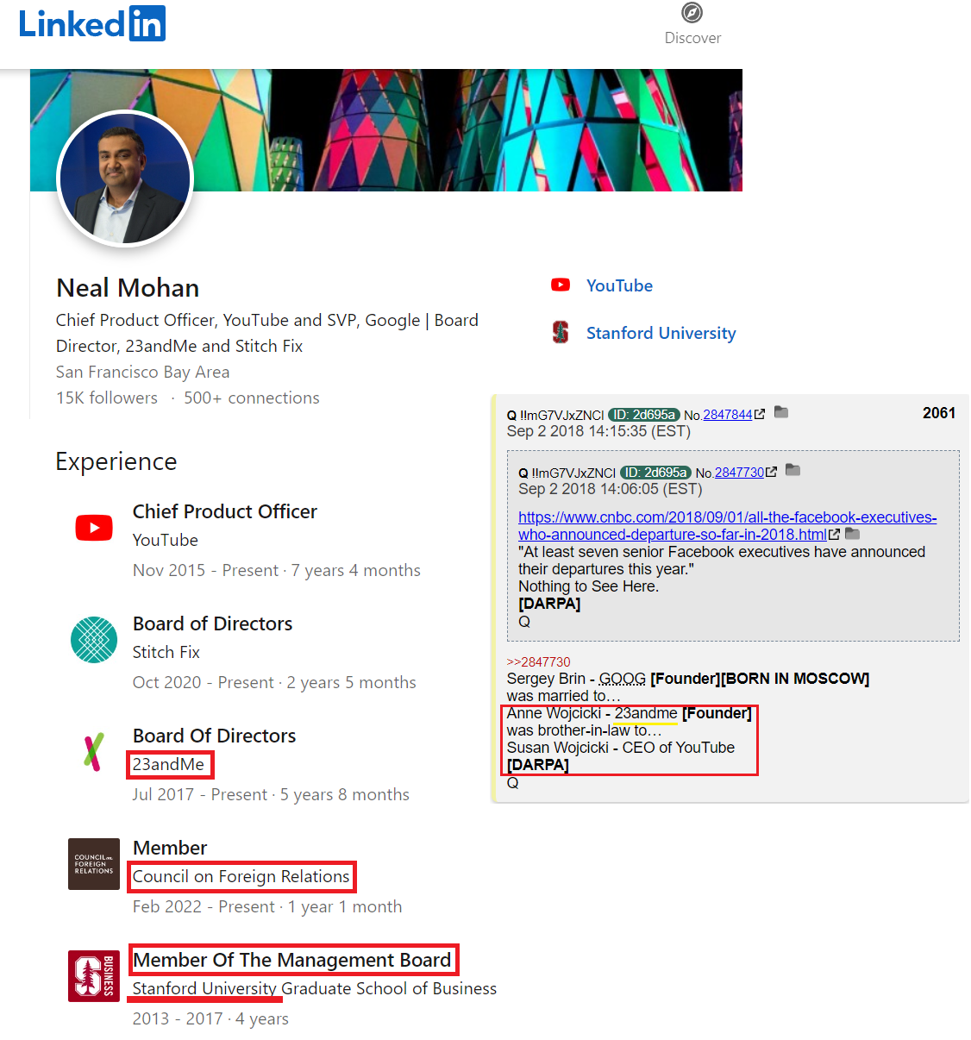
Task: View Neal Mohan's profile photo
Action: pos(125,179)
